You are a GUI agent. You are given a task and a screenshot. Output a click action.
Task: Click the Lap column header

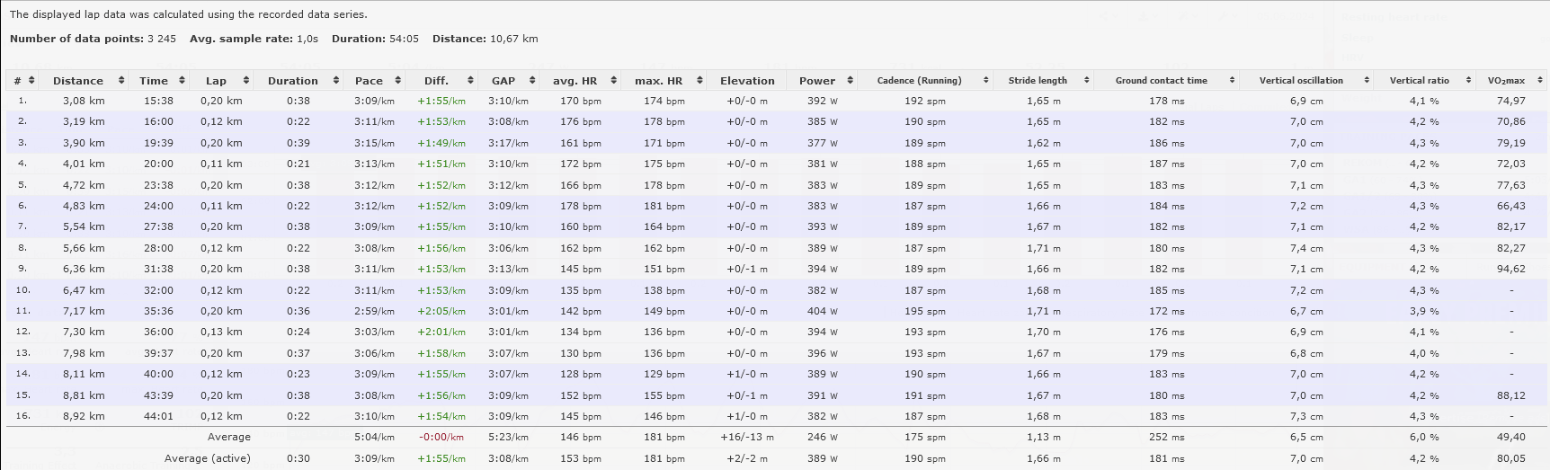(216, 81)
